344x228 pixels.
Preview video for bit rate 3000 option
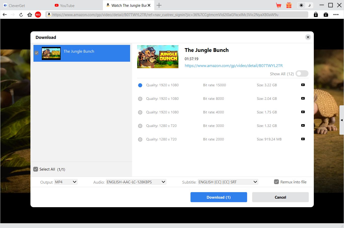[303, 125]
